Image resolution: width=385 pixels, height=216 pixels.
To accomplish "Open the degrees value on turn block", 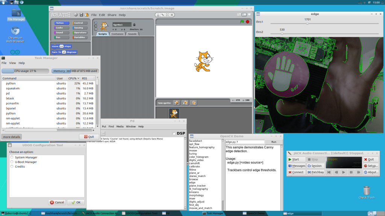I will pyautogui.click(x=64, y=52).
